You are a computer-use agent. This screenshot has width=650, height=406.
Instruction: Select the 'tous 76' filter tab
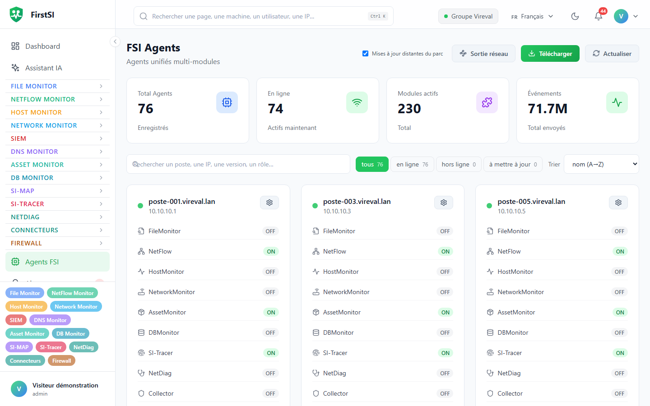372,164
